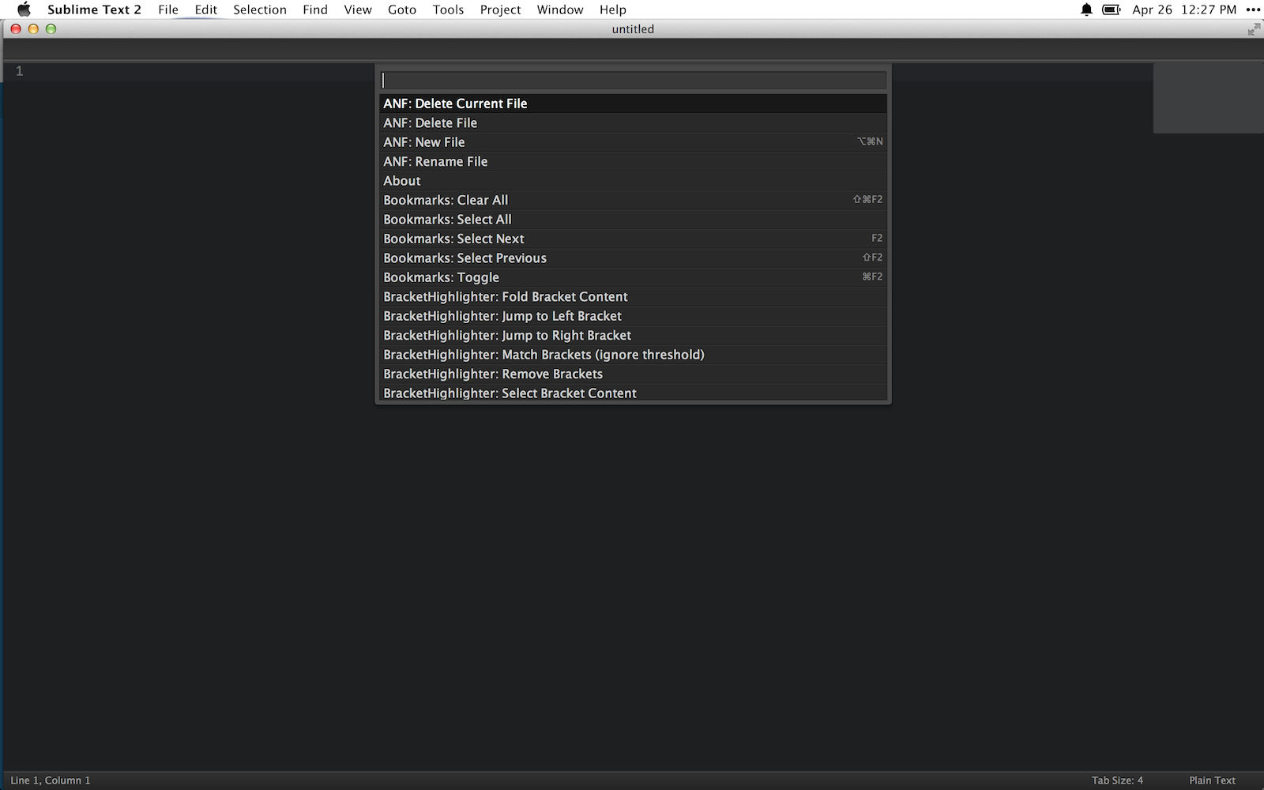
Task: Click the notification bell icon
Action: tap(1087, 9)
